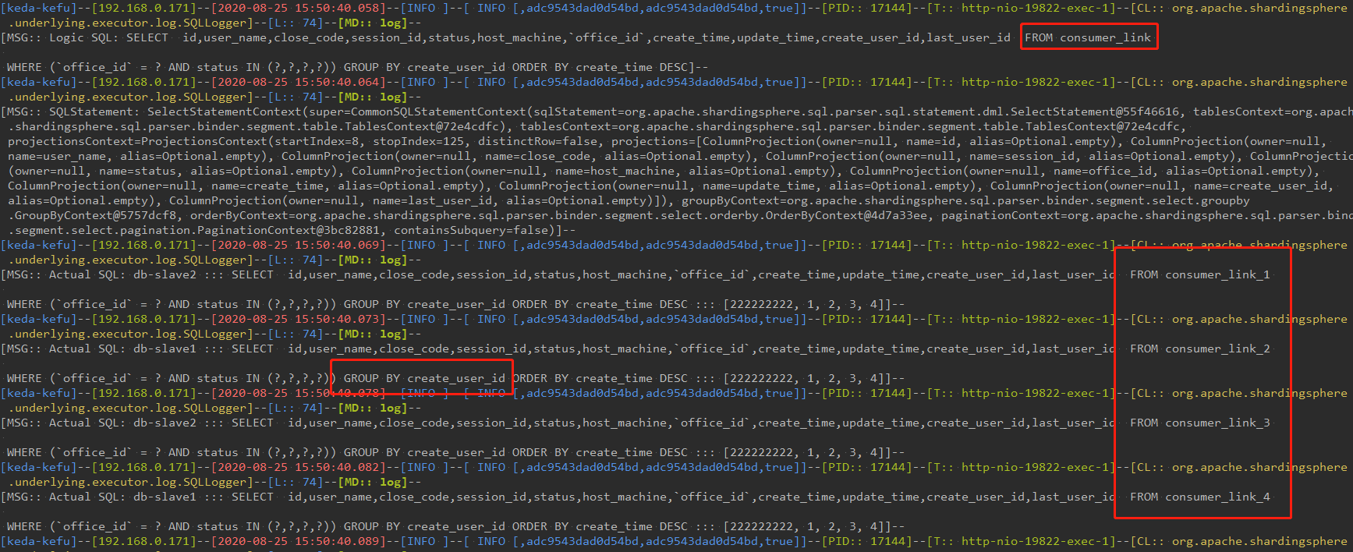This screenshot has width=1353, height=552.
Task: Click 'GROUP BY create_user_id' below the consumer_link_2 line
Action: 424,378
